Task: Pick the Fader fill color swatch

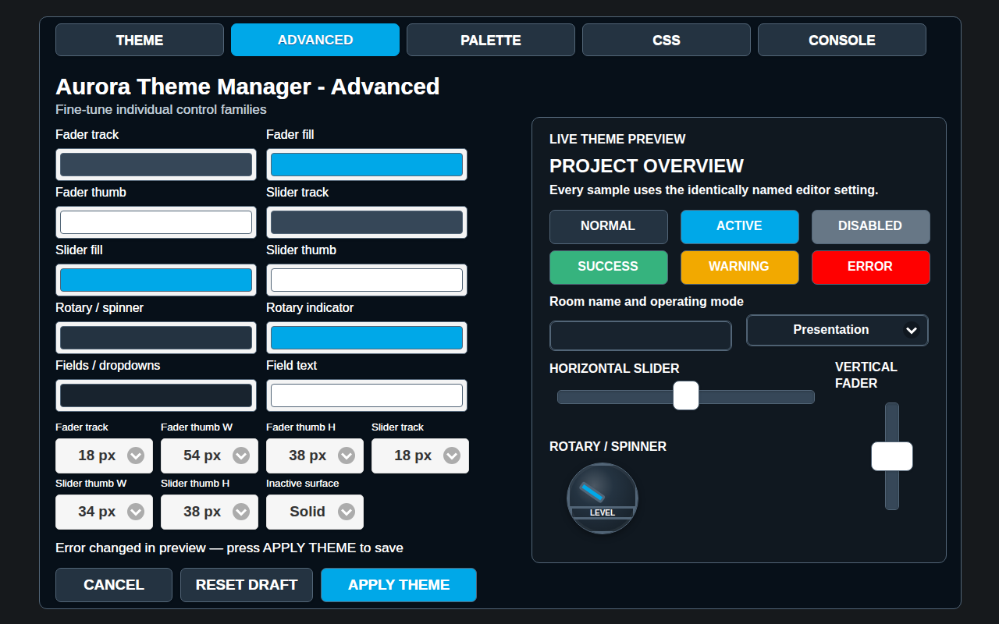Action: tap(367, 165)
